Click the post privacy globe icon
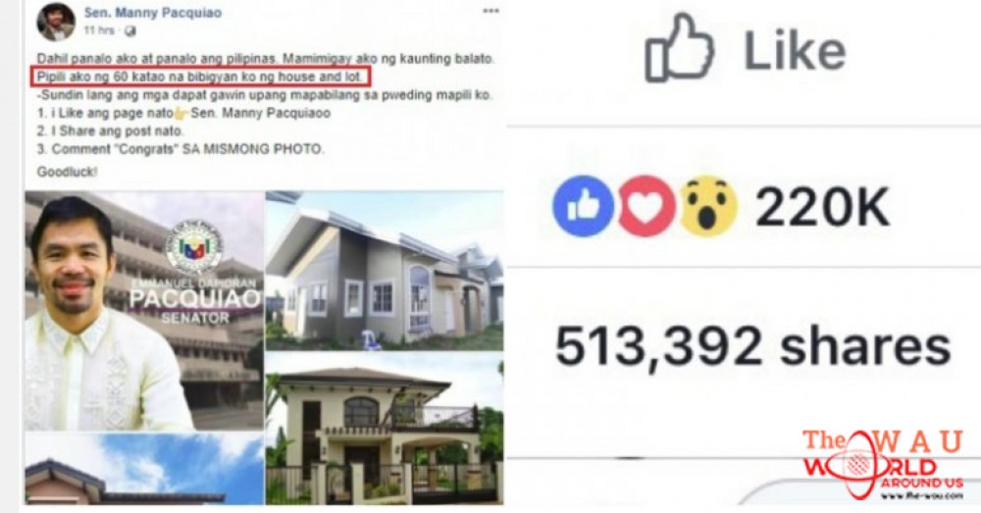The width and height of the screenshot is (981, 513). tap(129, 30)
